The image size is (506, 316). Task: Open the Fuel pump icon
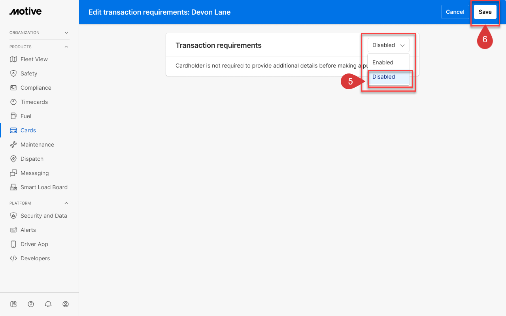[13, 116]
